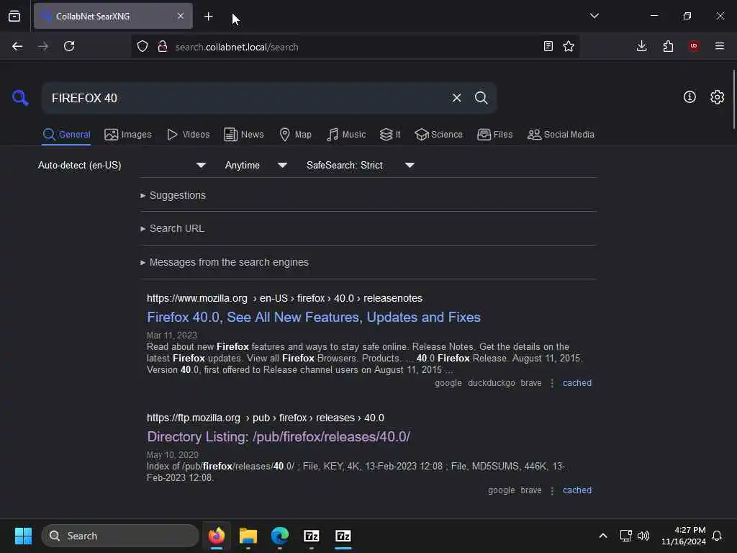737x553 pixels.
Task: Open the Firefox downloads panel
Action: (641, 46)
